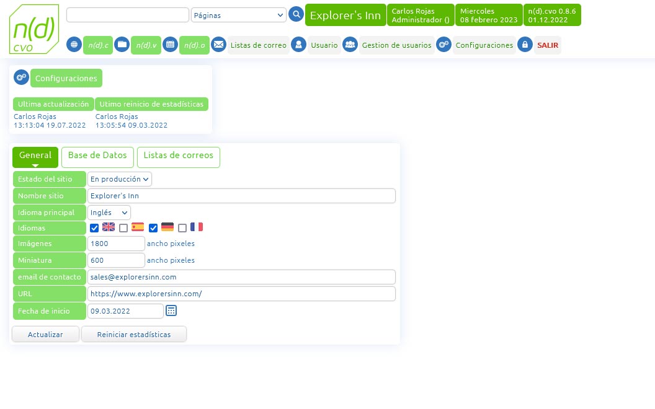Open the n(d).o module
The width and height of the screenshot is (655, 409).
[x=194, y=45]
